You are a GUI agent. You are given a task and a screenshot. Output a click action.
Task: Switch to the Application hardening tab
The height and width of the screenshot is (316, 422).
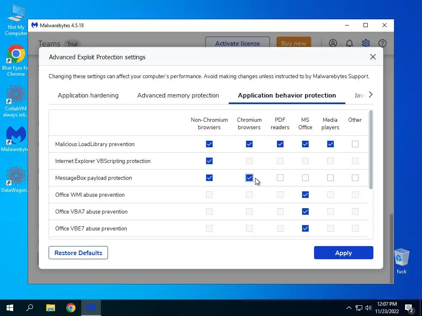[88, 95]
